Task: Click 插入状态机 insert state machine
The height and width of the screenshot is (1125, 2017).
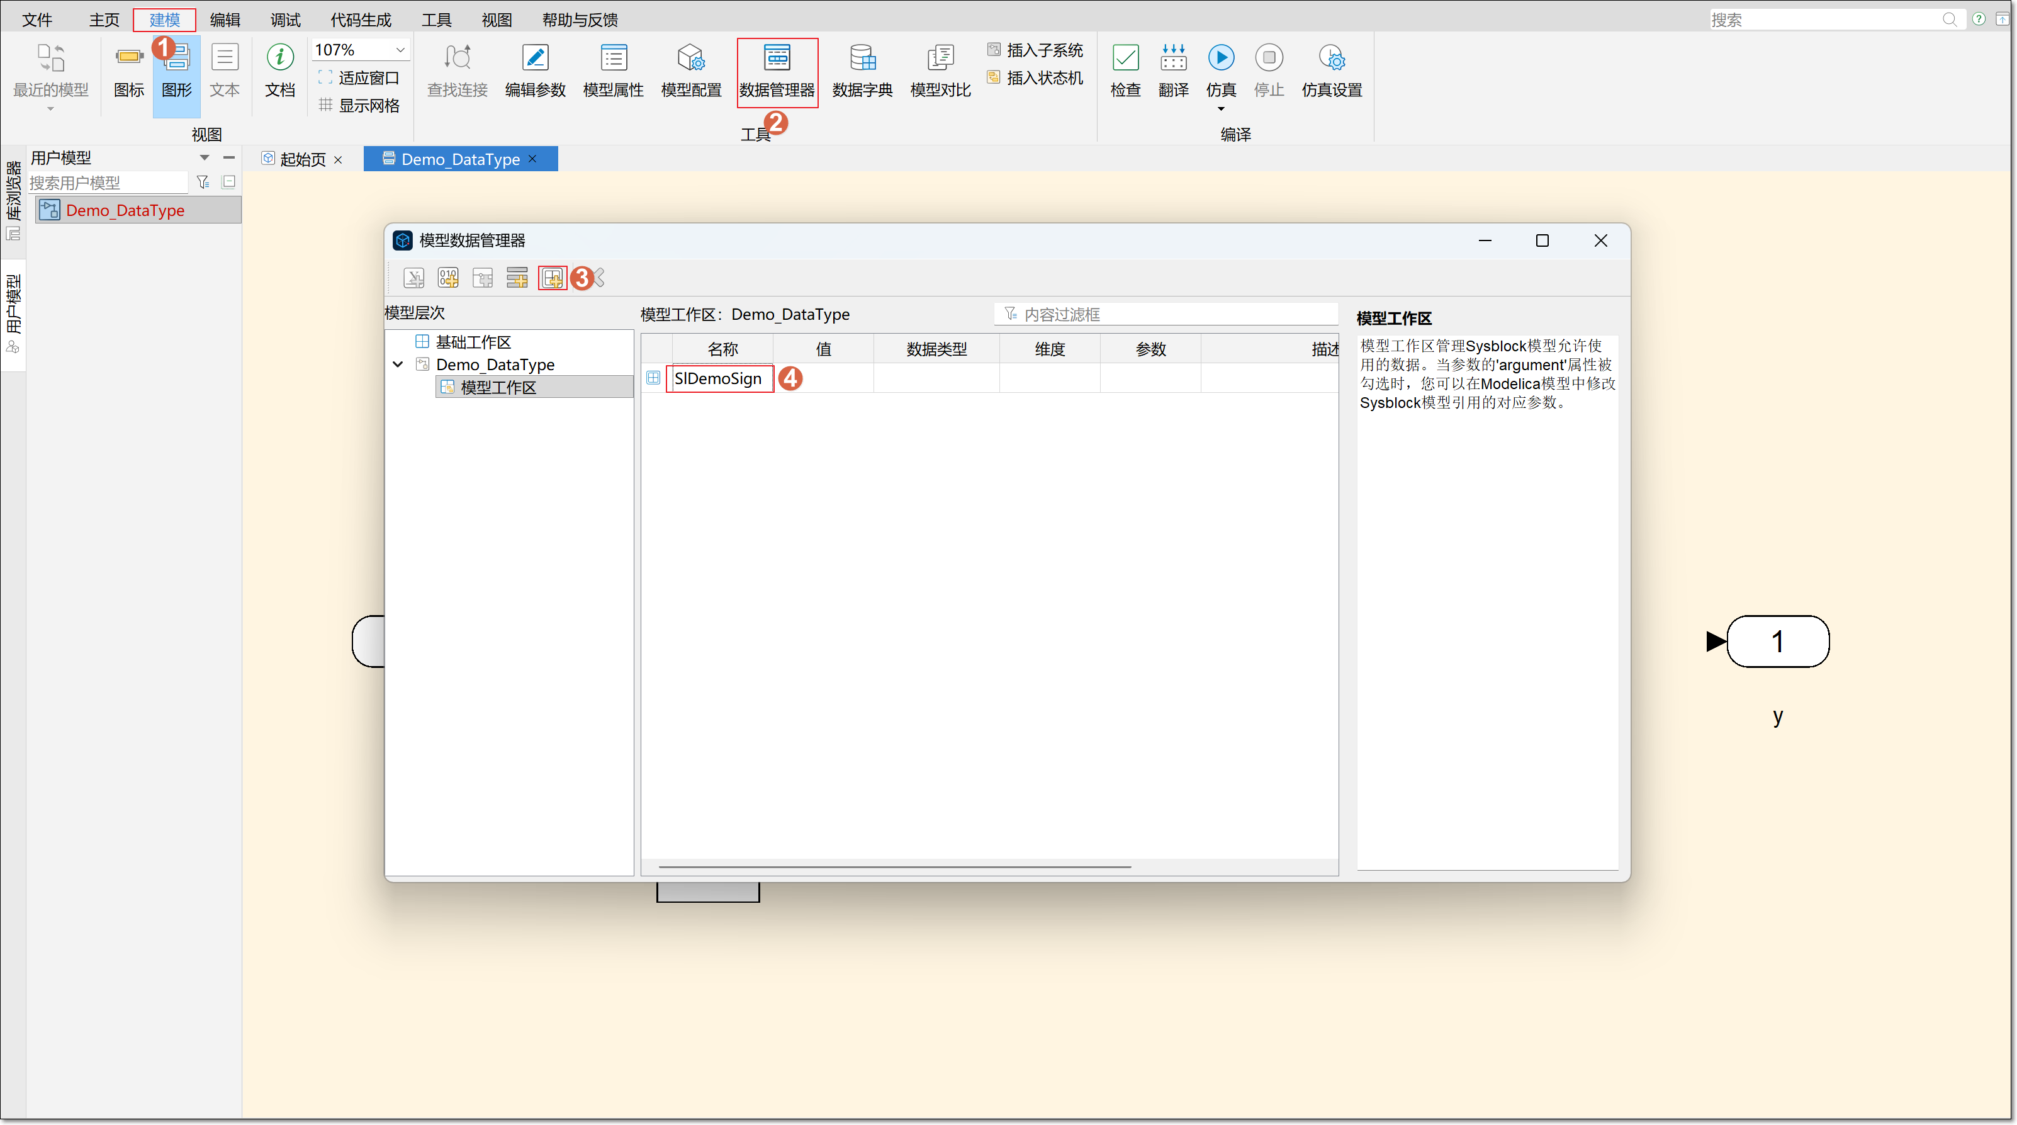Action: [x=1035, y=77]
